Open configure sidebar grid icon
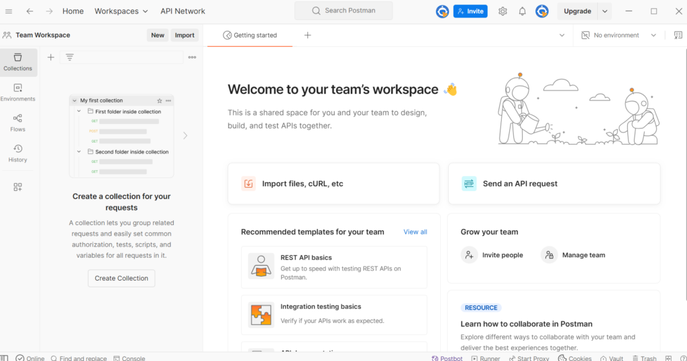 tap(17, 187)
